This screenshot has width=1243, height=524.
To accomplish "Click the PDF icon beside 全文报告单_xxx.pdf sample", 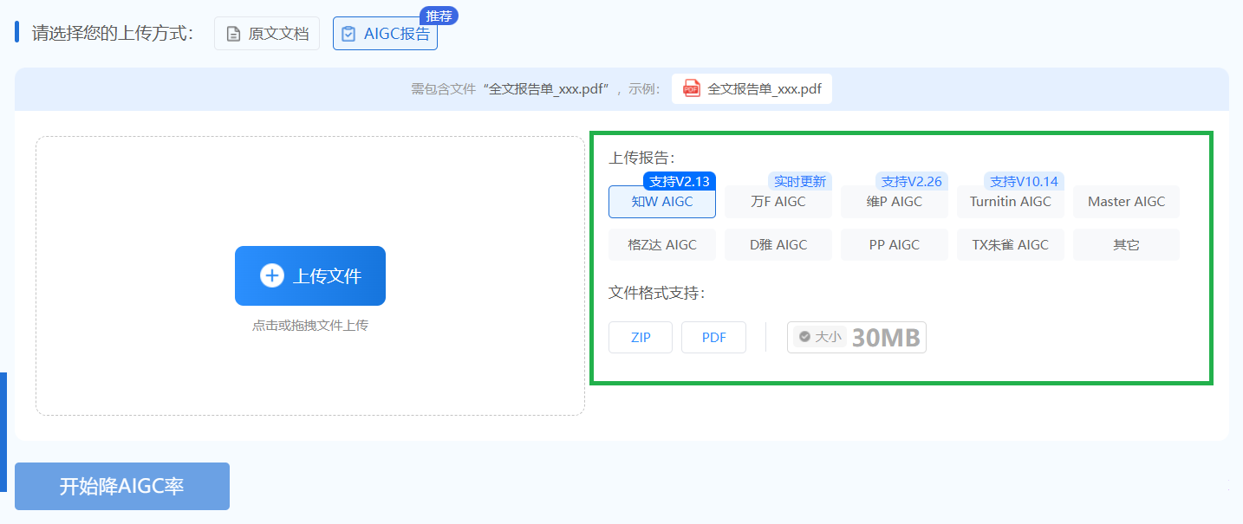I will (690, 88).
